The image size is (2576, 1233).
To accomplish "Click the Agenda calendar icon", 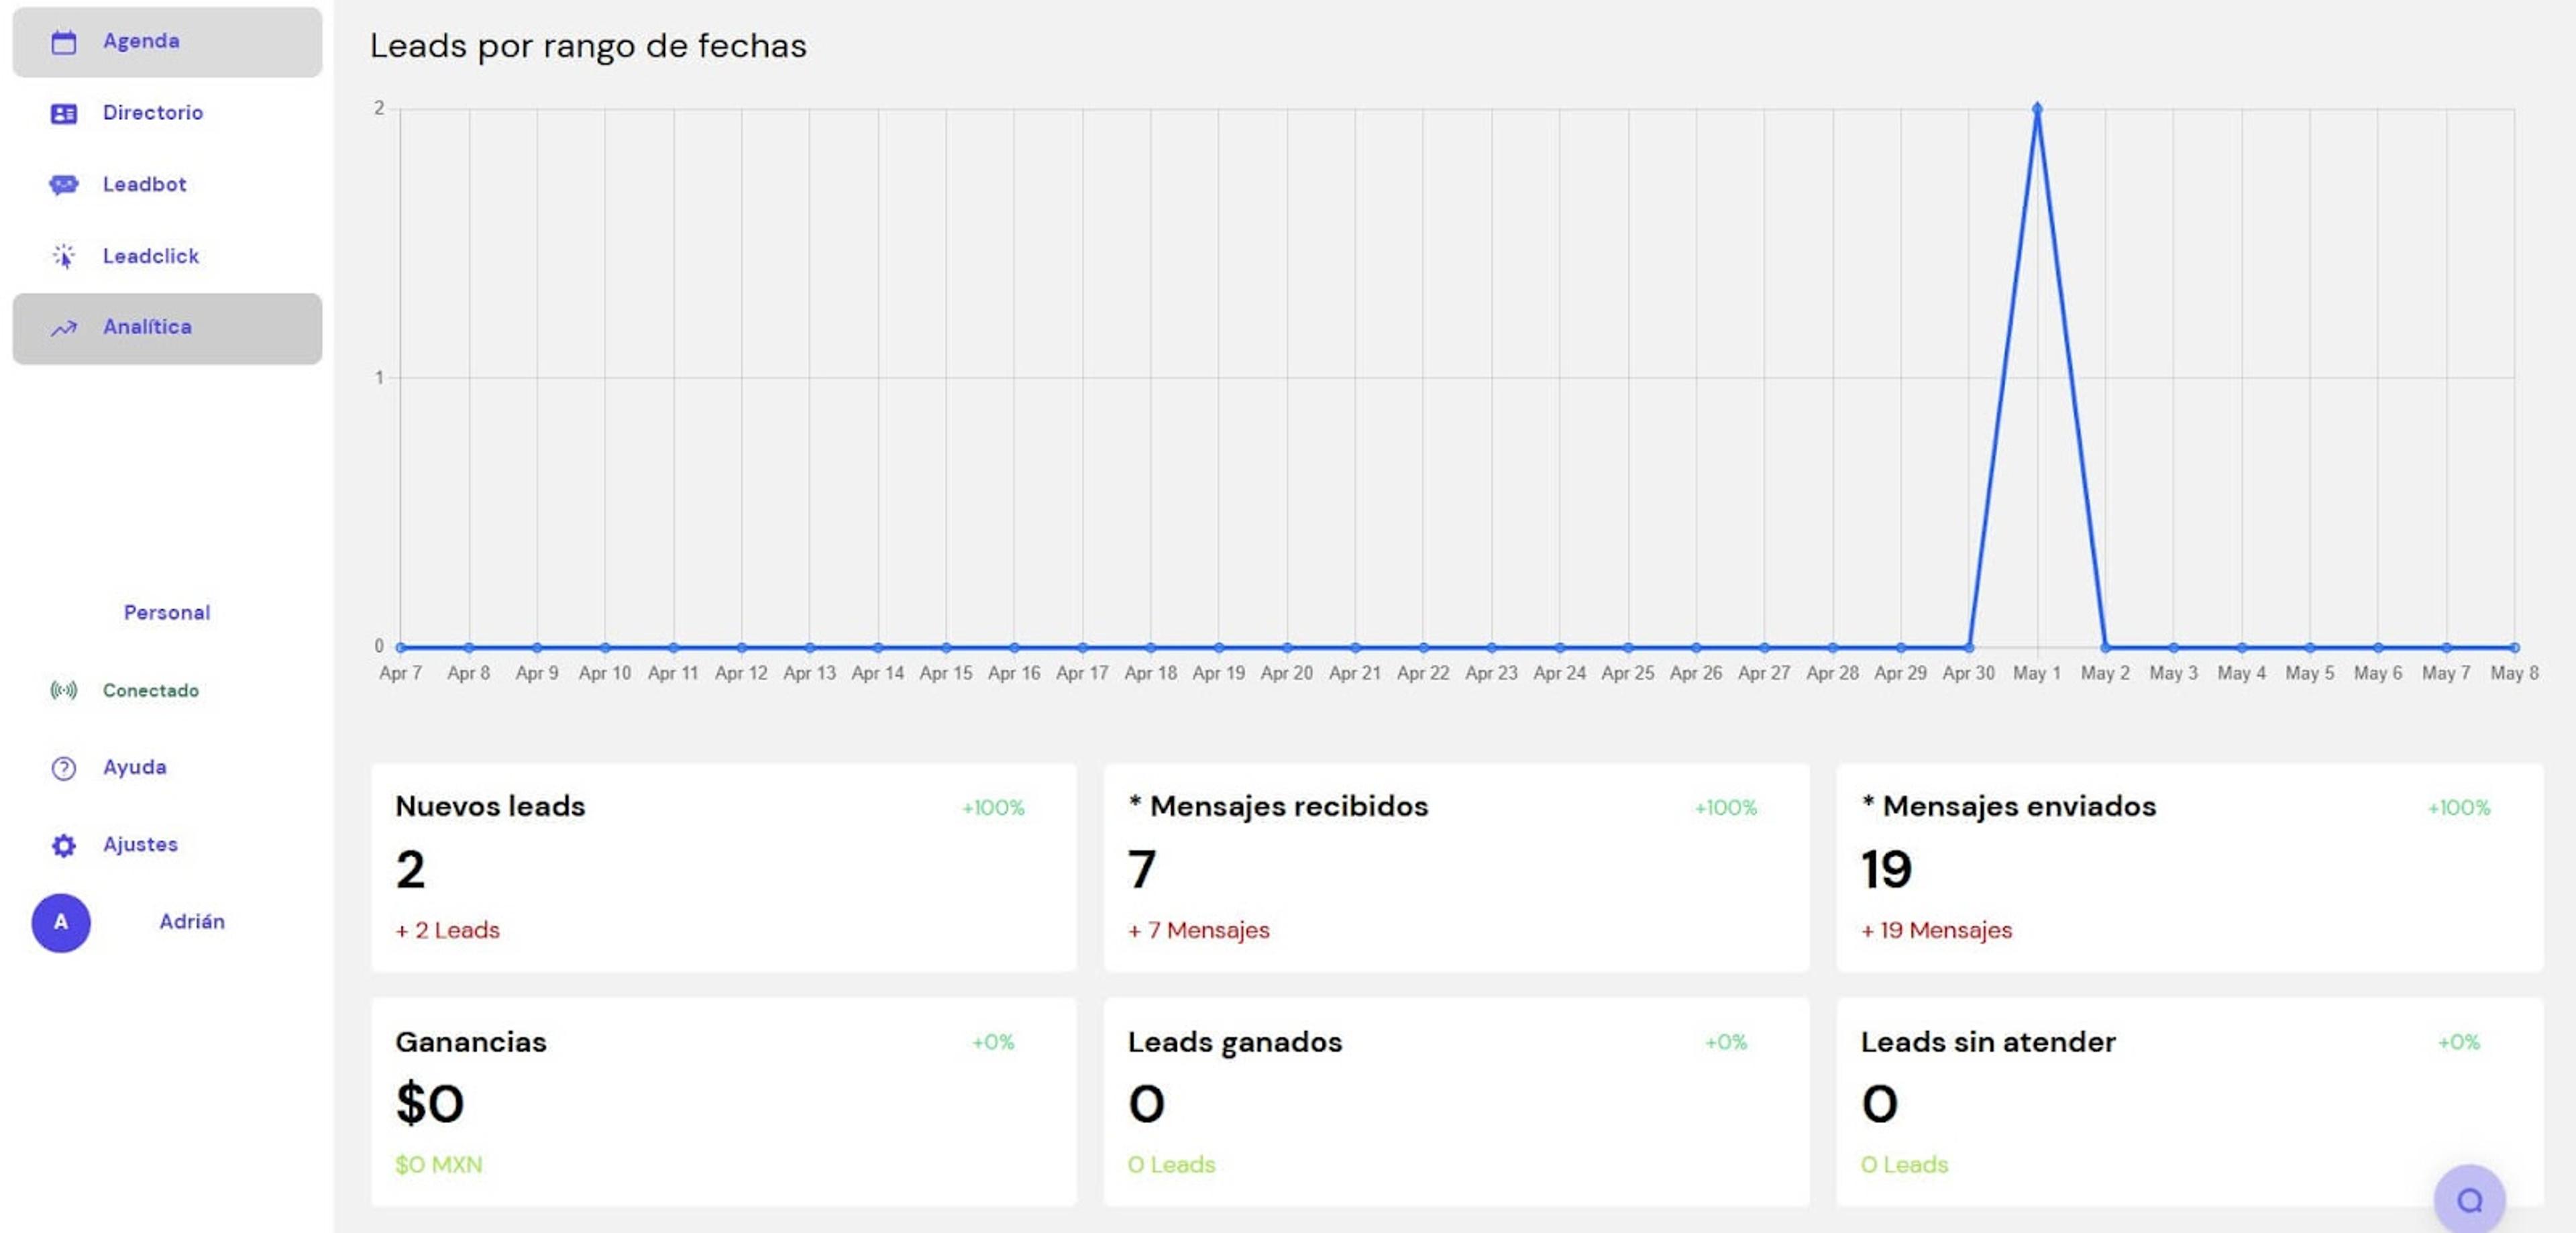I will pos(64,42).
